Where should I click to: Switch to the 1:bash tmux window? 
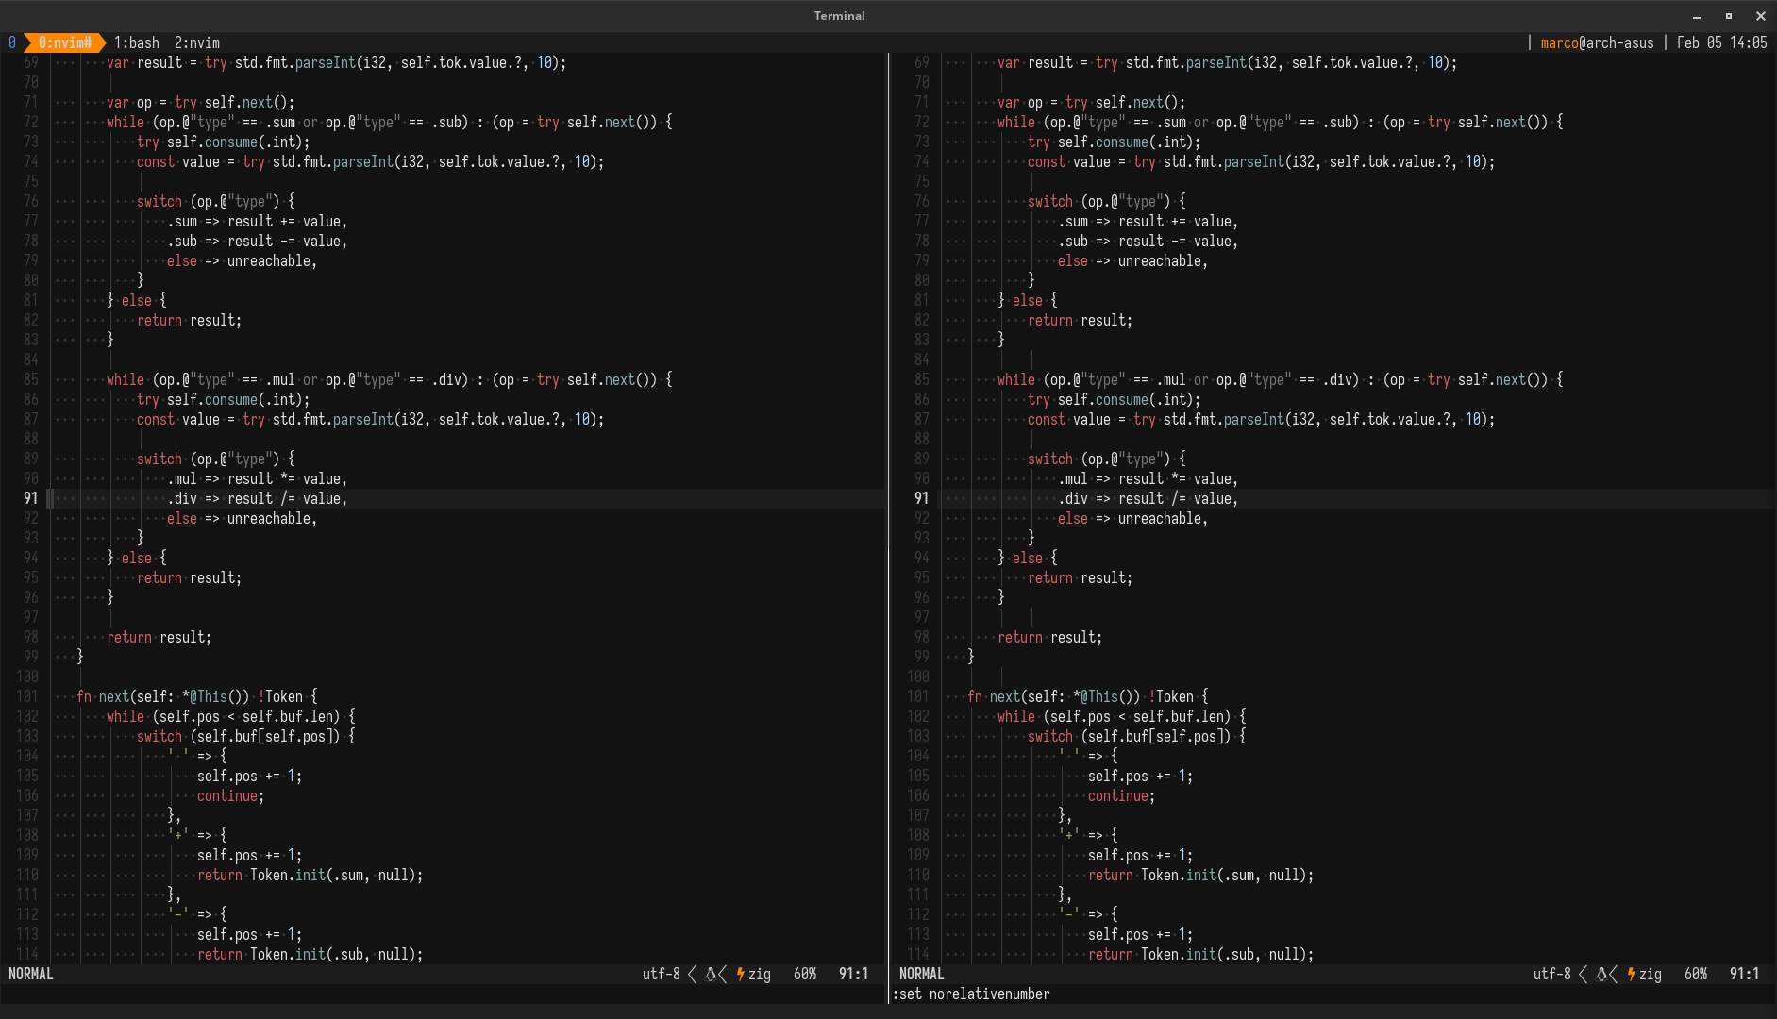tap(136, 42)
